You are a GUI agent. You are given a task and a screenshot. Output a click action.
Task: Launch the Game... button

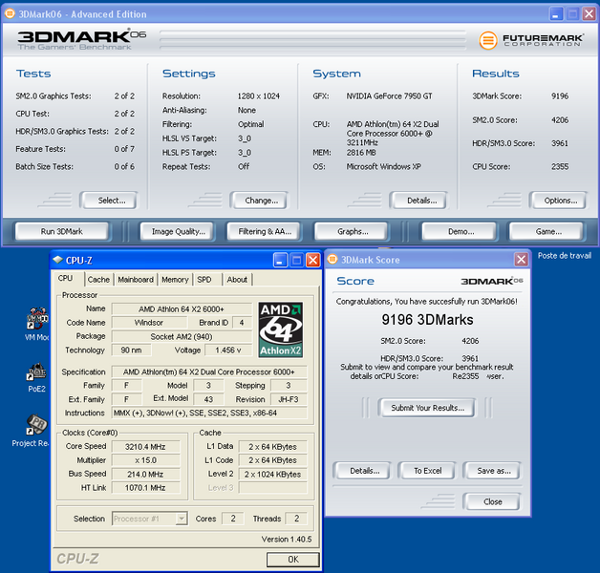pos(546,231)
